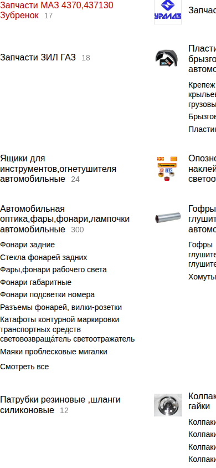The width and height of the screenshot is (216, 468).
Task: Click the black plastic fender image
Action: click(x=168, y=58)
